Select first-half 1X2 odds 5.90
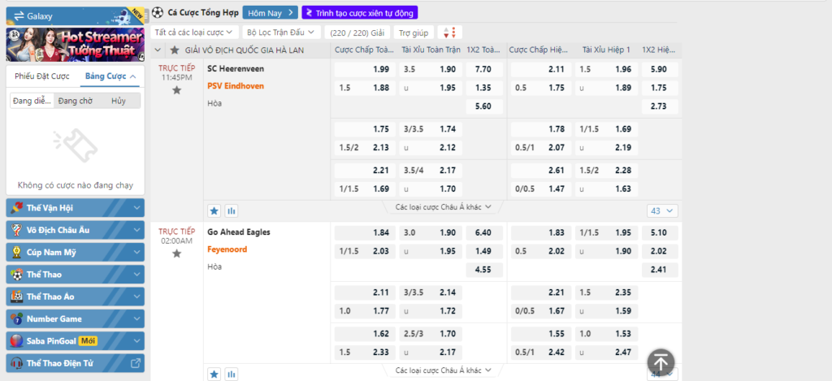Image resolution: width=832 pixels, height=381 pixels. point(660,70)
